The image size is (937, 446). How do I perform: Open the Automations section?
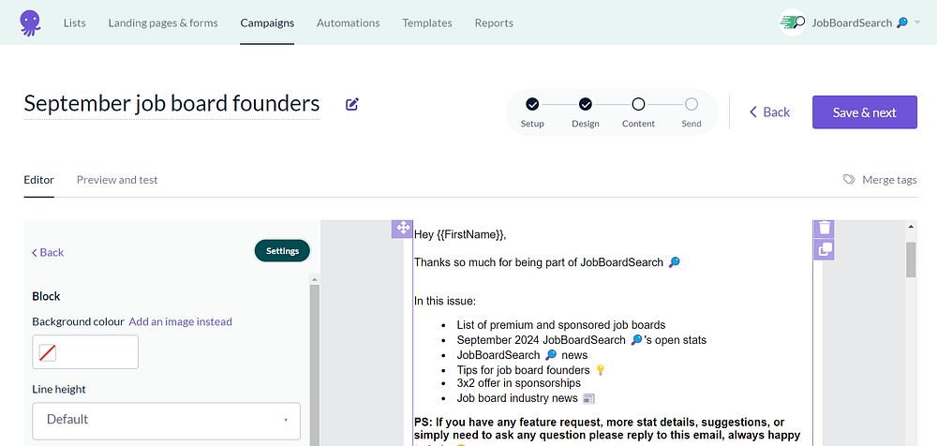coord(348,22)
